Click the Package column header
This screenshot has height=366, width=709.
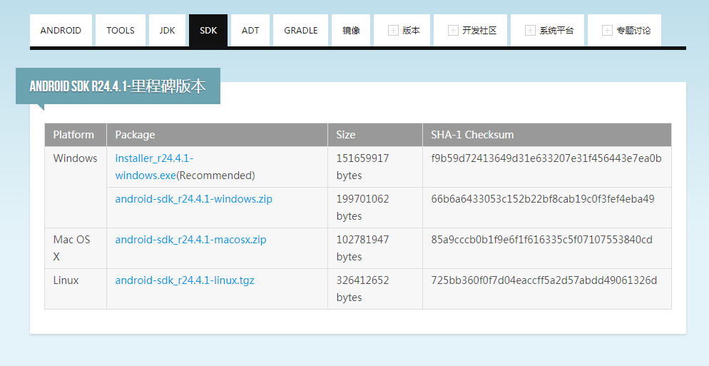(217, 135)
